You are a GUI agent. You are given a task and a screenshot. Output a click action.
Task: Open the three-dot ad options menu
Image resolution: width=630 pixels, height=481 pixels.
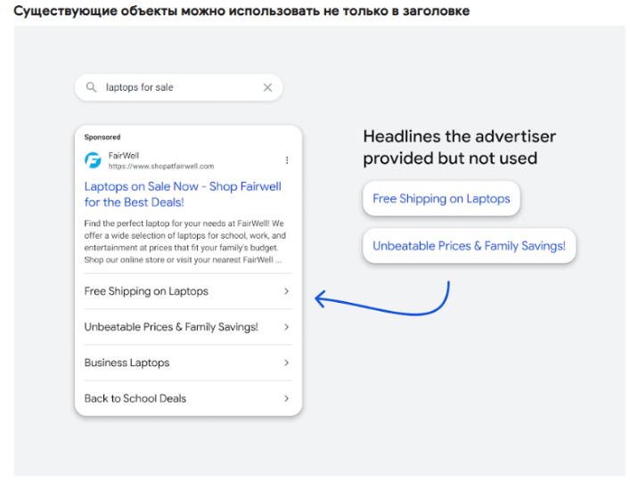coord(287,160)
